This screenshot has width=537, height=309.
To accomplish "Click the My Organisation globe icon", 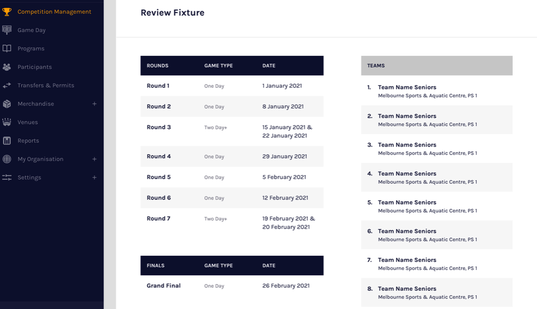I will pyautogui.click(x=7, y=159).
